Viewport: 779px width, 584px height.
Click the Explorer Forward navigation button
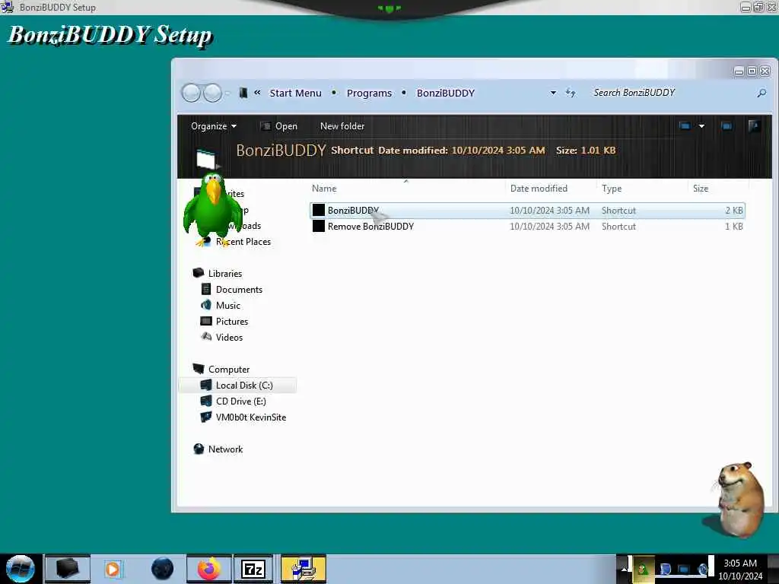[x=213, y=93]
